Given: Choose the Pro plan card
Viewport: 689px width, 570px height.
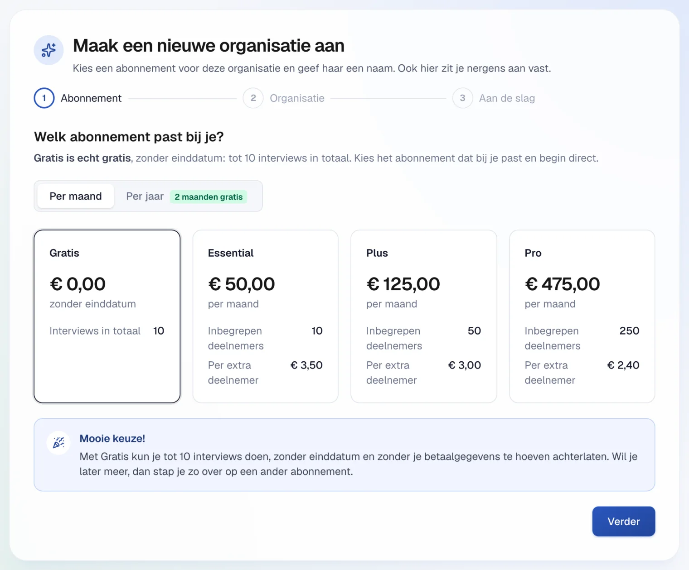Looking at the screenshot, I should (x=582, y=316).
